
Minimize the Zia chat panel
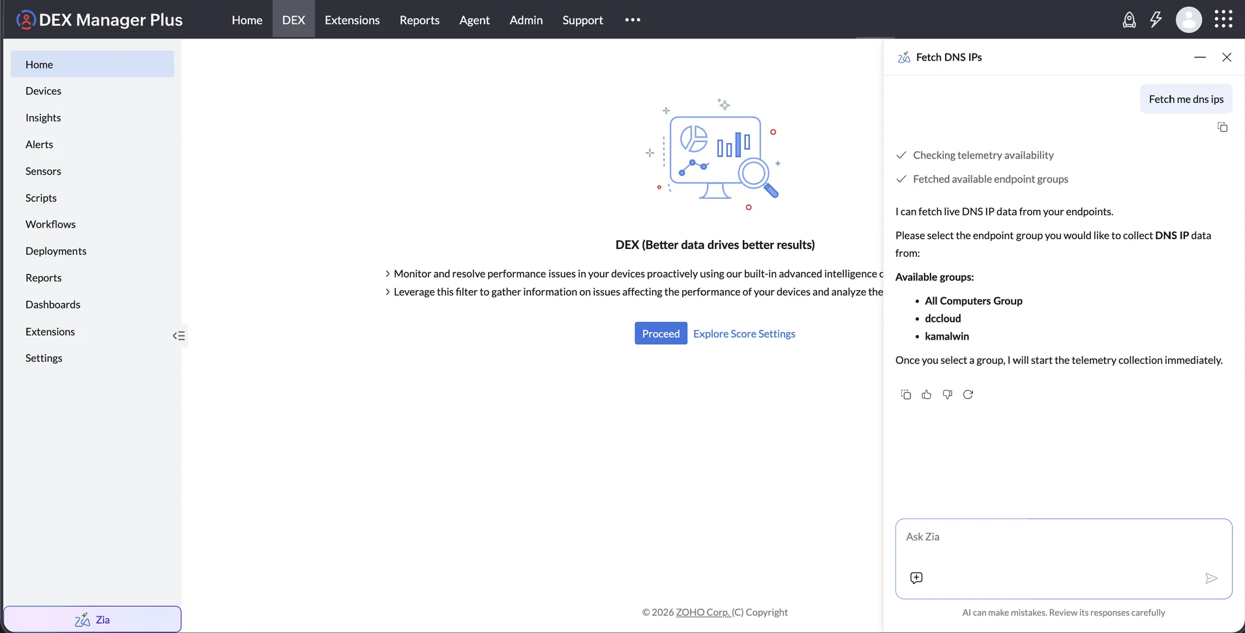click(x=1200, y=57)
